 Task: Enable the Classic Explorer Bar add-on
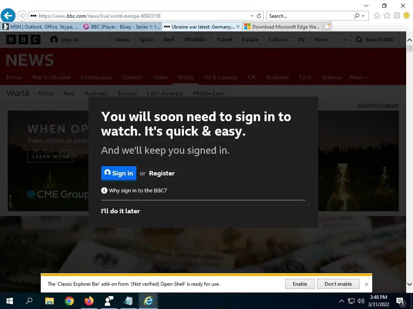(x=300, y=284)
